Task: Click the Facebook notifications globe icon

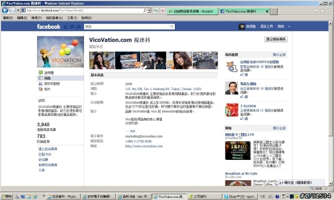Action: (x=78, y=27)
